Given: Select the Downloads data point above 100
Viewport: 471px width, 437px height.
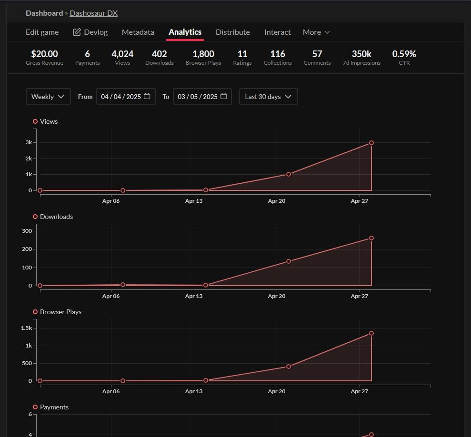Looking at the screenshot, I should [x=289, y=262].
